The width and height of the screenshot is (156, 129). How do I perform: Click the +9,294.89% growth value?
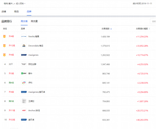[x=143, y=92]
